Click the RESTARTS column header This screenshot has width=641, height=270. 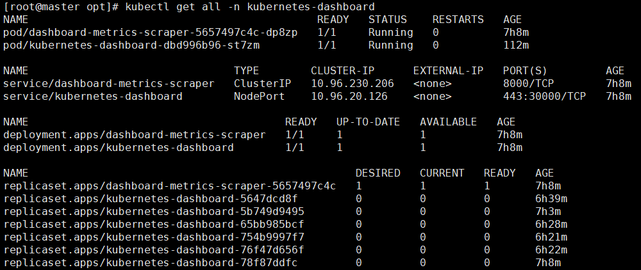click(x=458, y=20)
